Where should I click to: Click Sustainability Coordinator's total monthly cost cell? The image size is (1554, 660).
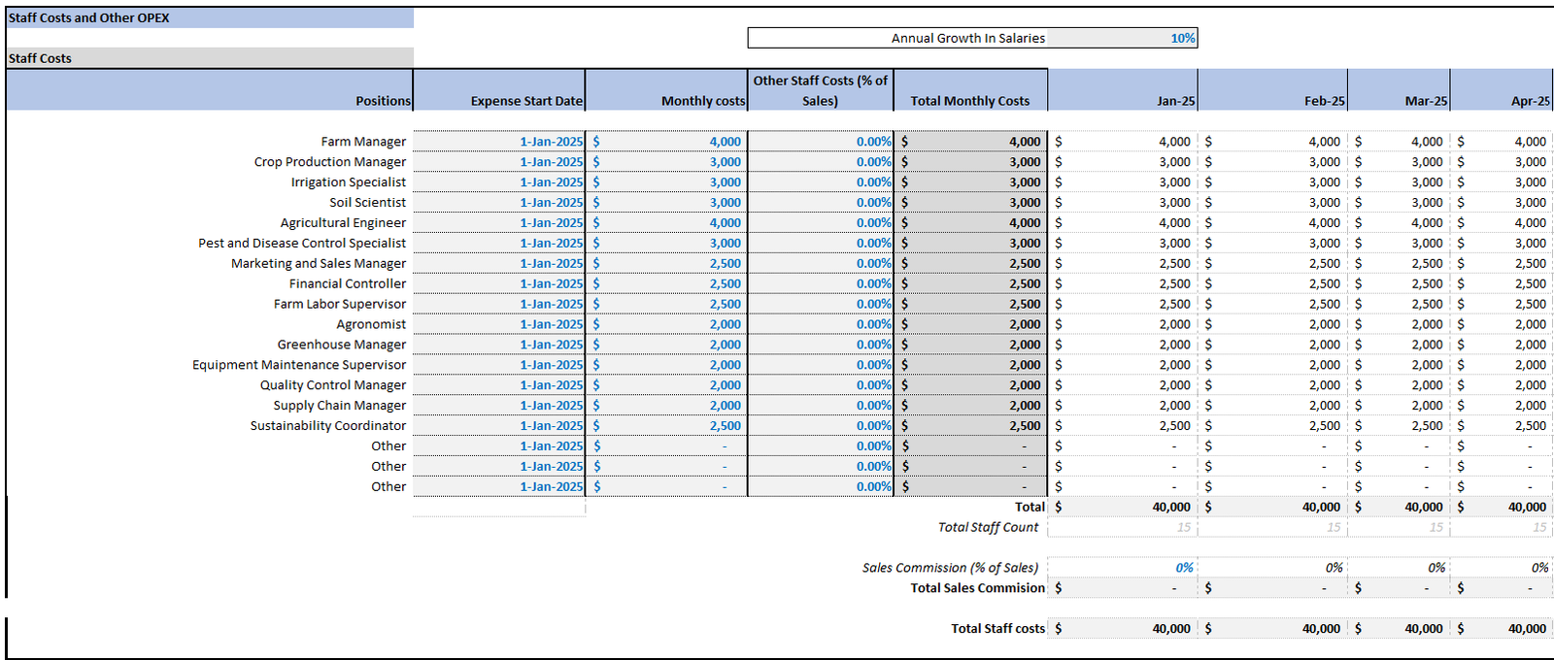(971, 427)
